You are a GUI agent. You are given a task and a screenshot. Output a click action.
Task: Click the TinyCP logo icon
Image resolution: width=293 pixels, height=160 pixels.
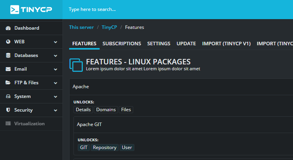[14, 9]
